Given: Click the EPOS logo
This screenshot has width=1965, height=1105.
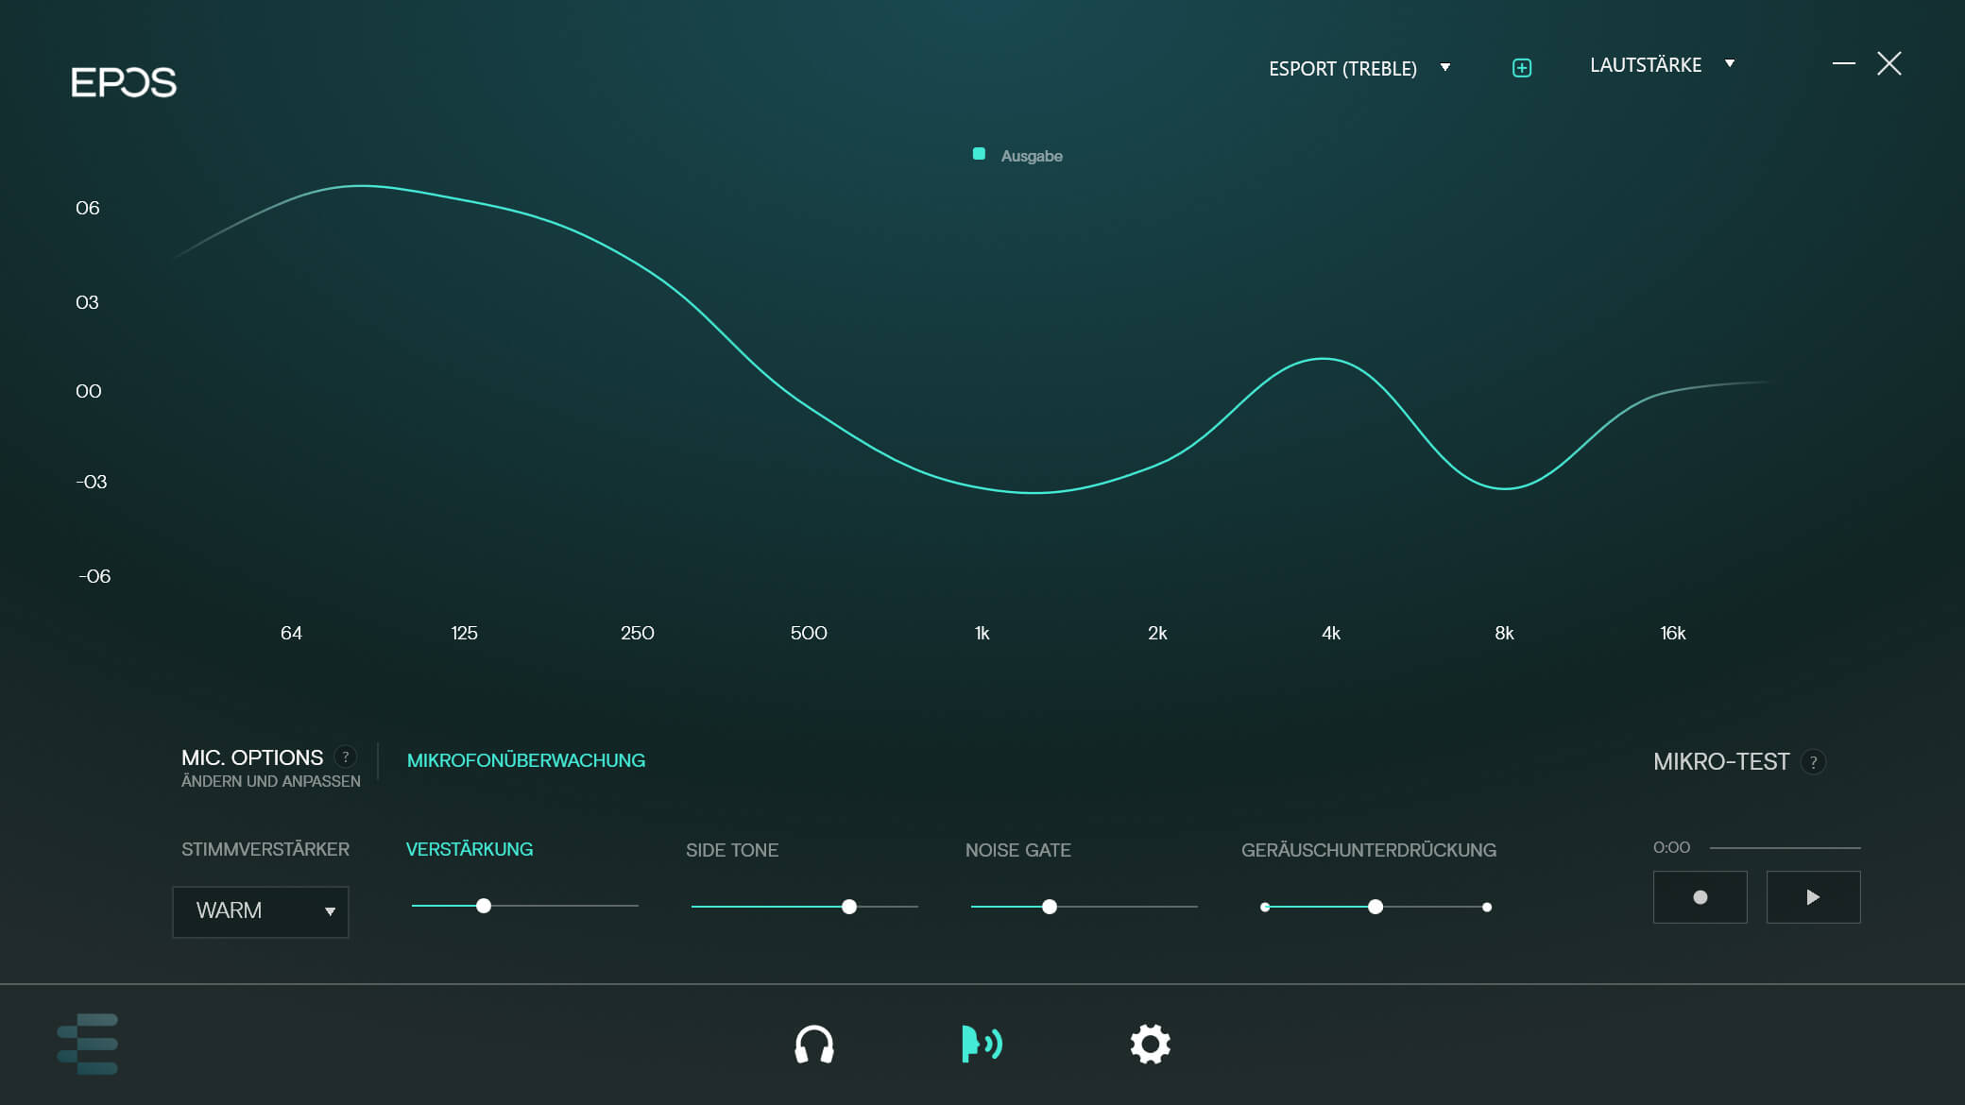Looking at the screenshot, I should (124, 82).
